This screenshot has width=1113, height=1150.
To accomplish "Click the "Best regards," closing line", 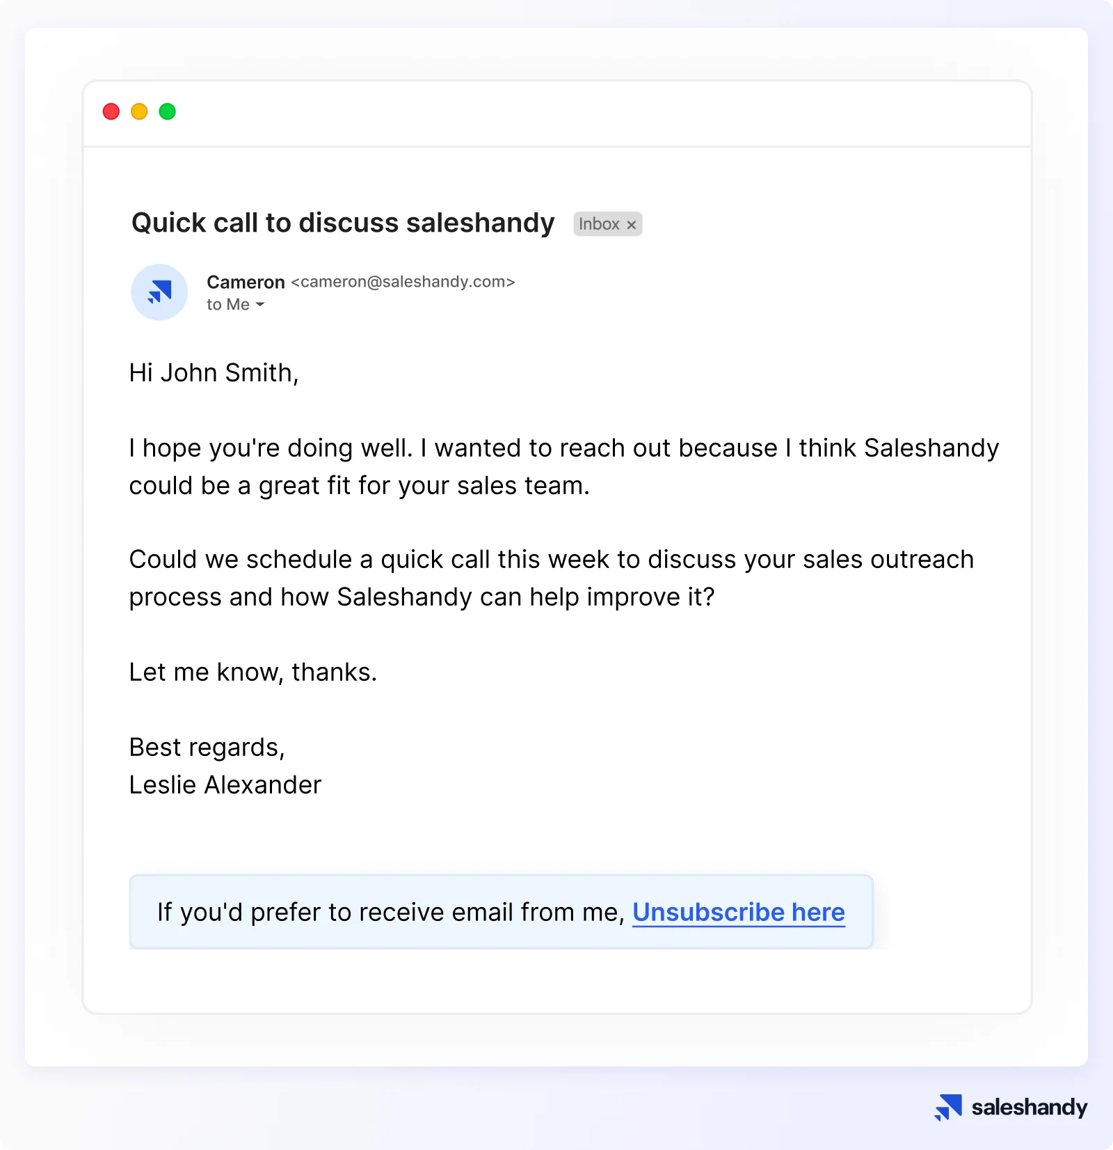I will (207, 748).
